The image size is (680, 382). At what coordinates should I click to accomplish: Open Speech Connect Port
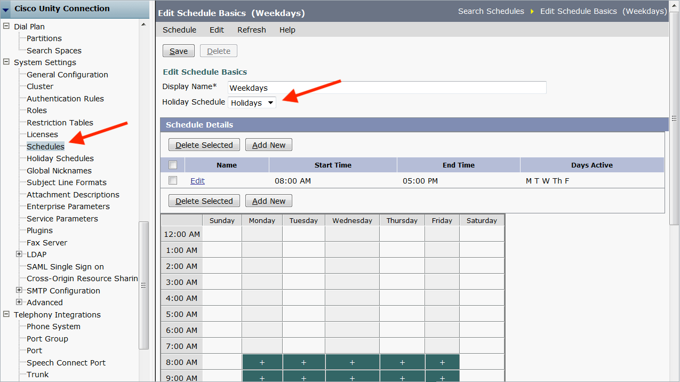click(66, 363)
